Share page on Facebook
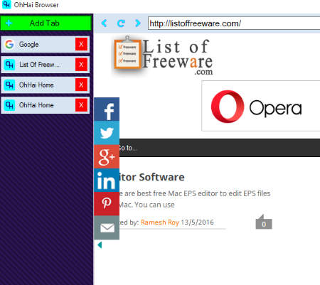Viewport: 320px width, 285px height. (x=107, y=109)
